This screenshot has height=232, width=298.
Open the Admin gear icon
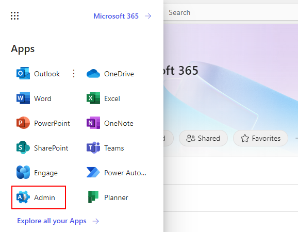tap(23, 197)
